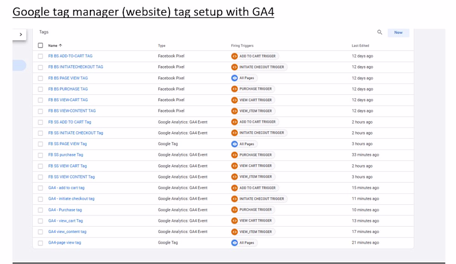Check the GA4 - add to cart tag checkbox
Image resolution: width=456 pixels, height=264 pixels.
pos(41,188)
